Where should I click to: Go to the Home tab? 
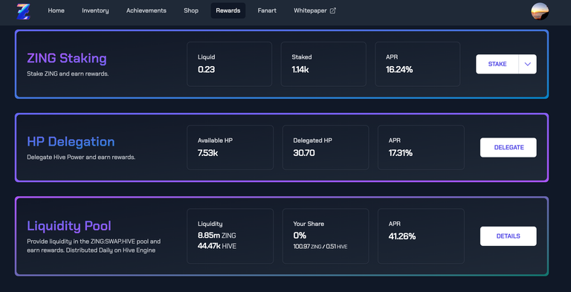pyautogui.click(x=56, y=10)
